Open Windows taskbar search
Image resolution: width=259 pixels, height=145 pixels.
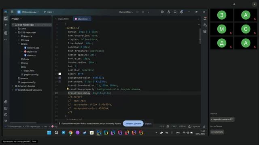point(56,133)
